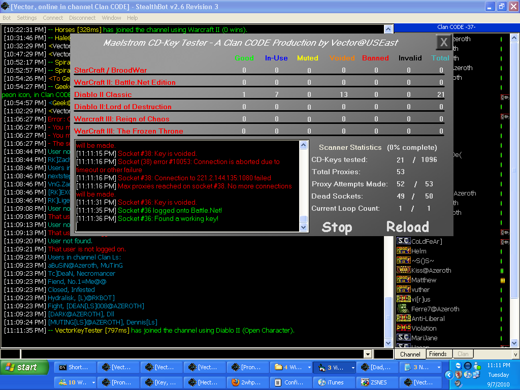Click the StarCraft icon beside MariJane
Screen dimensions: 520x390
[x=404, y=338]
